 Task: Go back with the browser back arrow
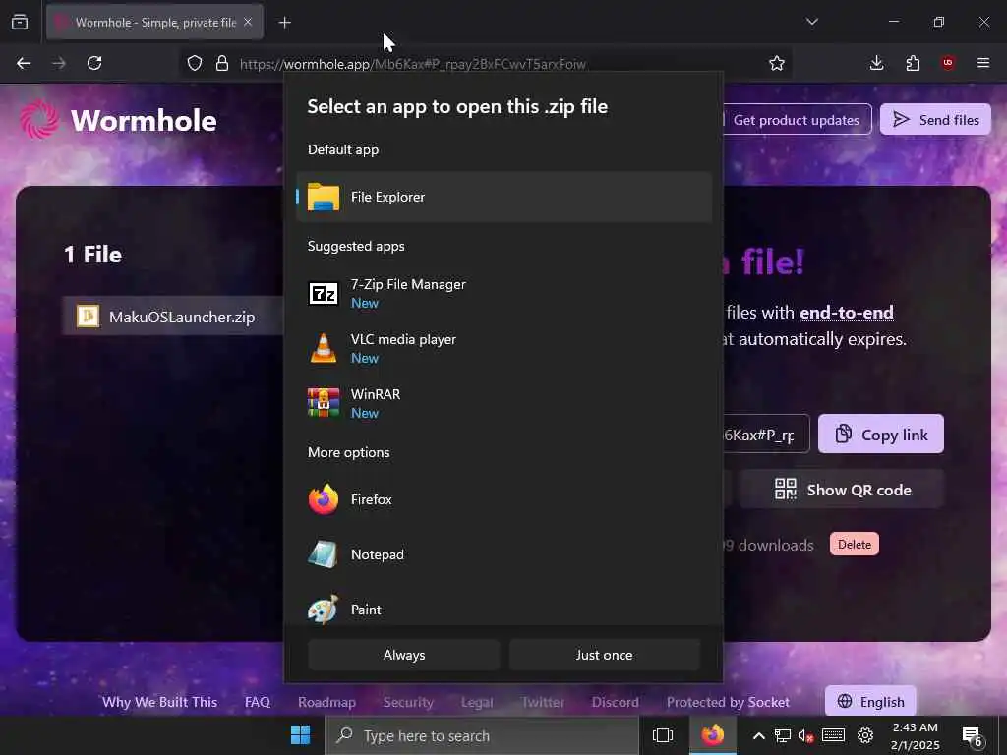click(24, 63)
